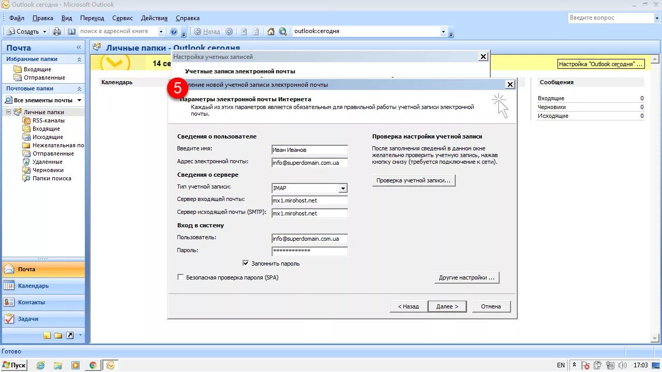Click the Введите имя field with Иван Иванов
The width and height of the screenshot is (662, 372).
pyautogui.click(x=310, y=150)
